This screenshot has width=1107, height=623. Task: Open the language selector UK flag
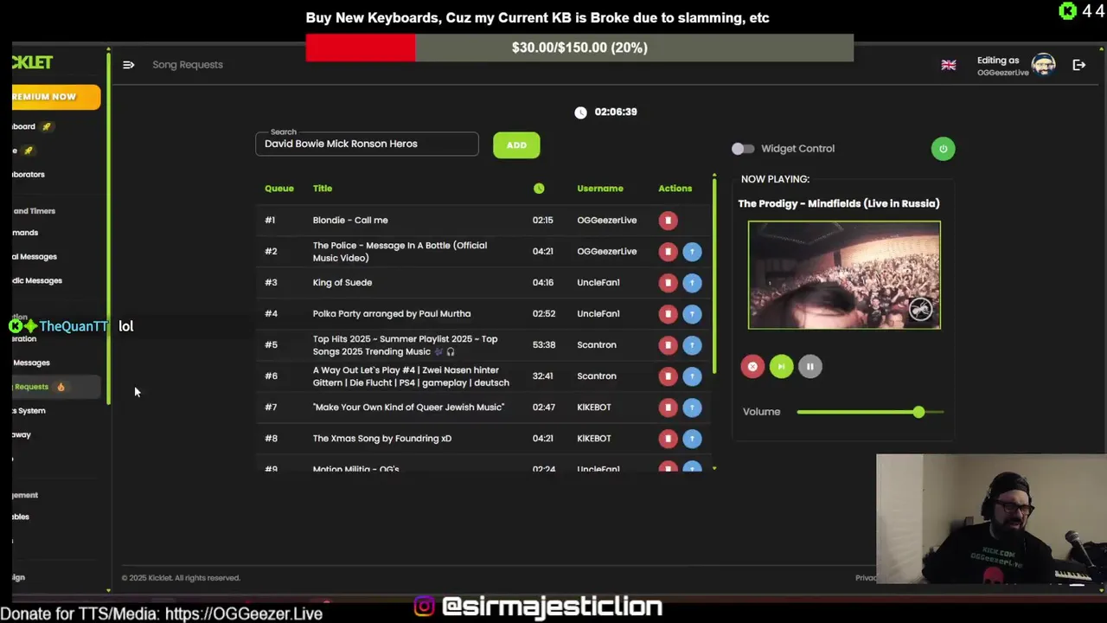(x=949, y=65)
